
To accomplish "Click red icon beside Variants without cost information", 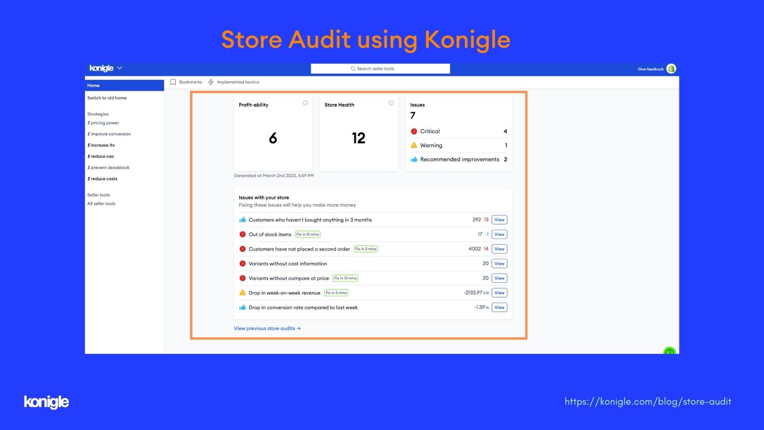I will pos(243,264).
